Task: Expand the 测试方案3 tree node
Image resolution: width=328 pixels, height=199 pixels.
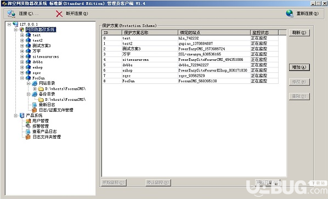Action: click(x=22, y=46)
